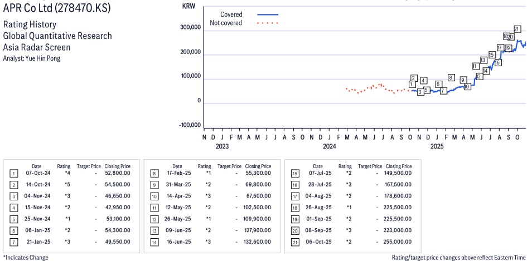Viewport: 532px width, 261px height.
Task: Click the row 8 number box in table
Action: point(154,173)
